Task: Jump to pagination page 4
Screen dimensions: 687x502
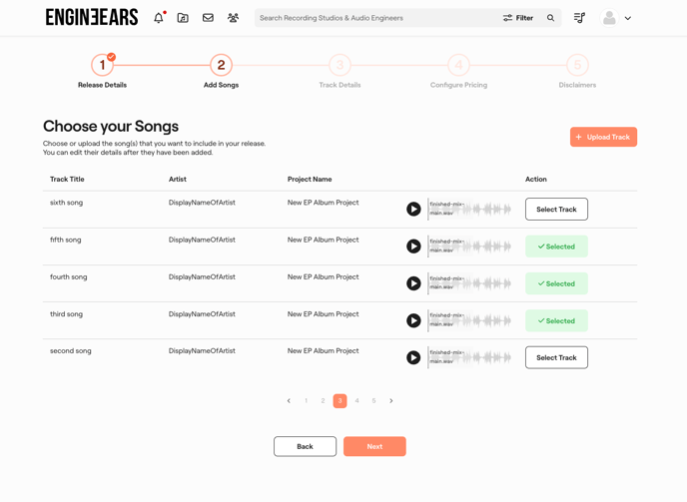Action: point(356,401)
